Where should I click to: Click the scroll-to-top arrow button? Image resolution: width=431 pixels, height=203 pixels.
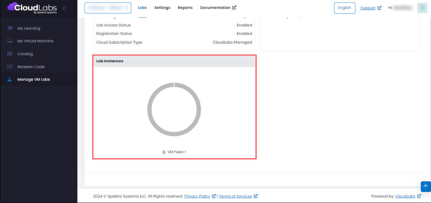tap(426, 187)
